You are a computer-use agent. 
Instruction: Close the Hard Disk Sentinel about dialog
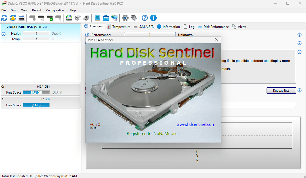(216, 40)
